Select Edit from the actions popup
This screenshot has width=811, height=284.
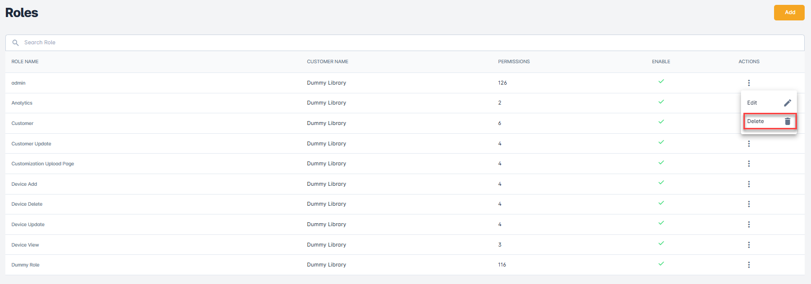752,103
